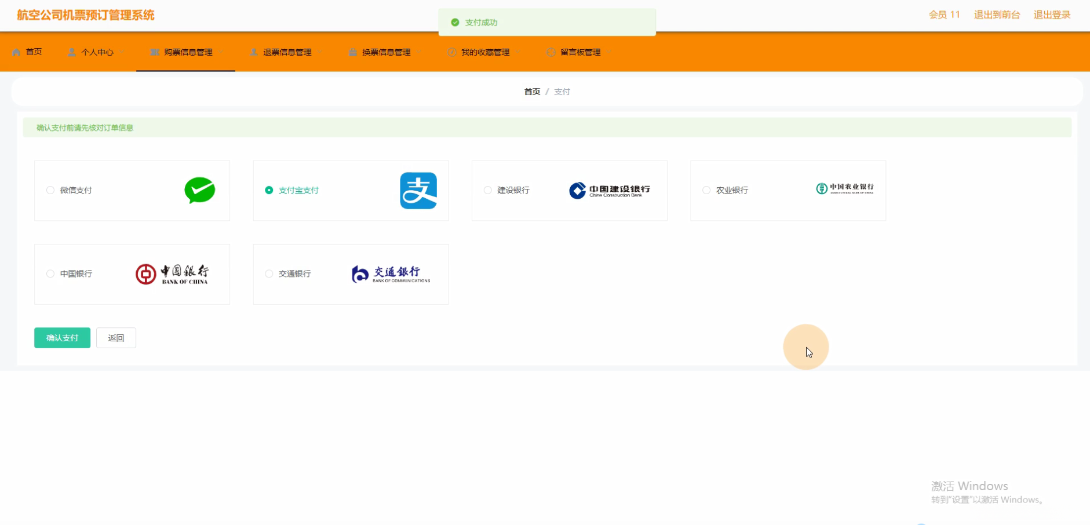Open the 换票信息管理 menu label
1090x525 pixels.
point(387,52)
